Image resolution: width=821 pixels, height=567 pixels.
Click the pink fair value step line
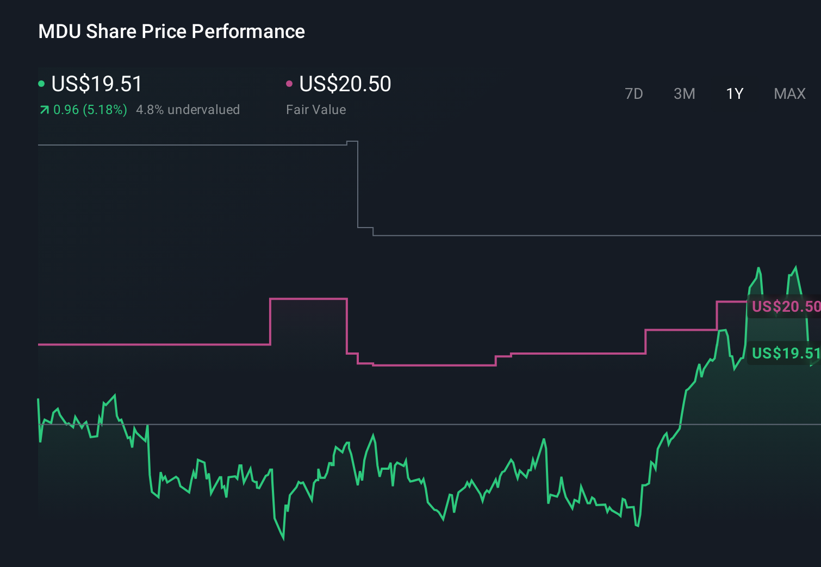coord(163,345)
